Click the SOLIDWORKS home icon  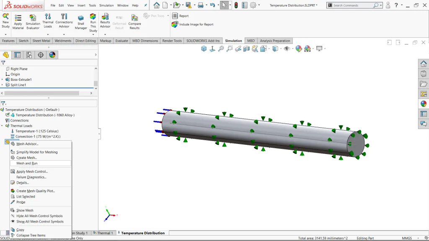[x=157, y=5]
